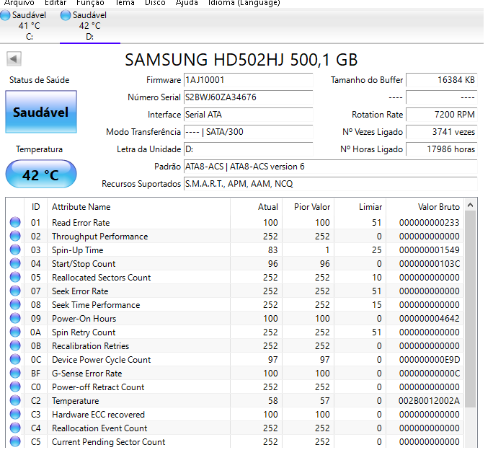Open the Função menu
Viewport: 493px width, 450px height.
click(x=90, y=3)
